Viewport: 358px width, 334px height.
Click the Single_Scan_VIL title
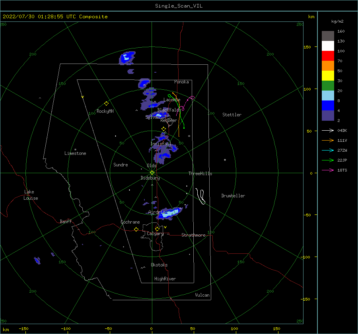pyautogui.click(x=179, y=6)
